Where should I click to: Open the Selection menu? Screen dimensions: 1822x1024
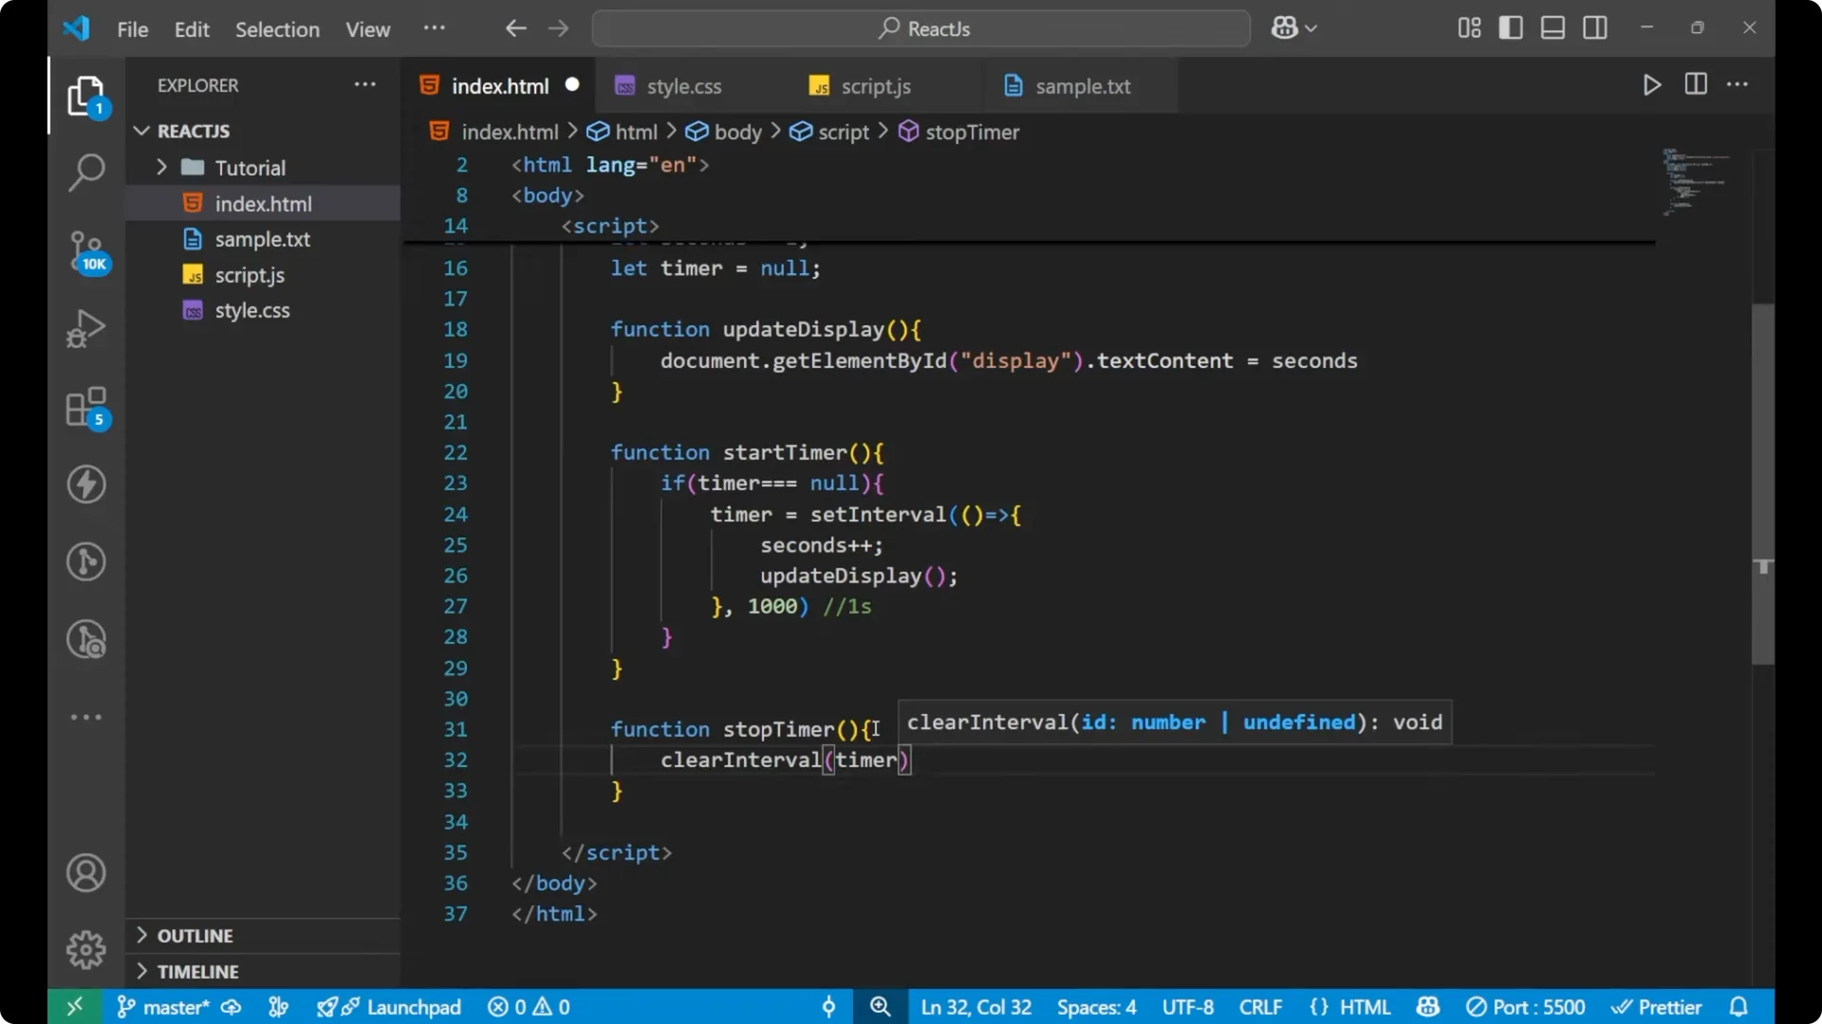pos(277,29)
